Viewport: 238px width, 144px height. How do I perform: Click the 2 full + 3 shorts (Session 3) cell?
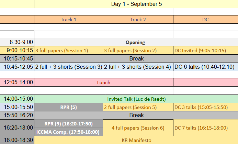68,67
